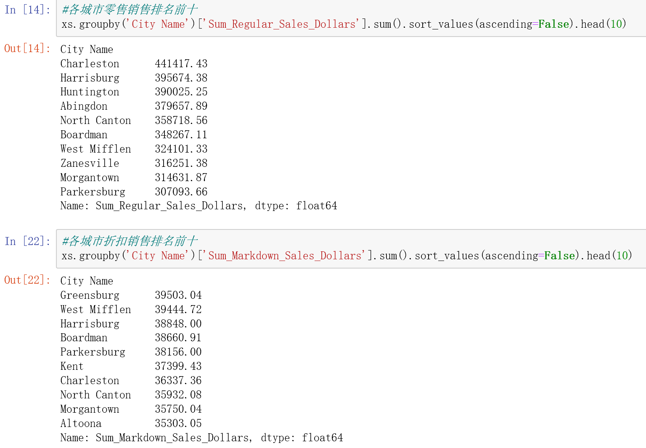The width and height of the screenshot is (646, 448).
Task: Click the value 37399.43
Action: (x=178, y=366)
